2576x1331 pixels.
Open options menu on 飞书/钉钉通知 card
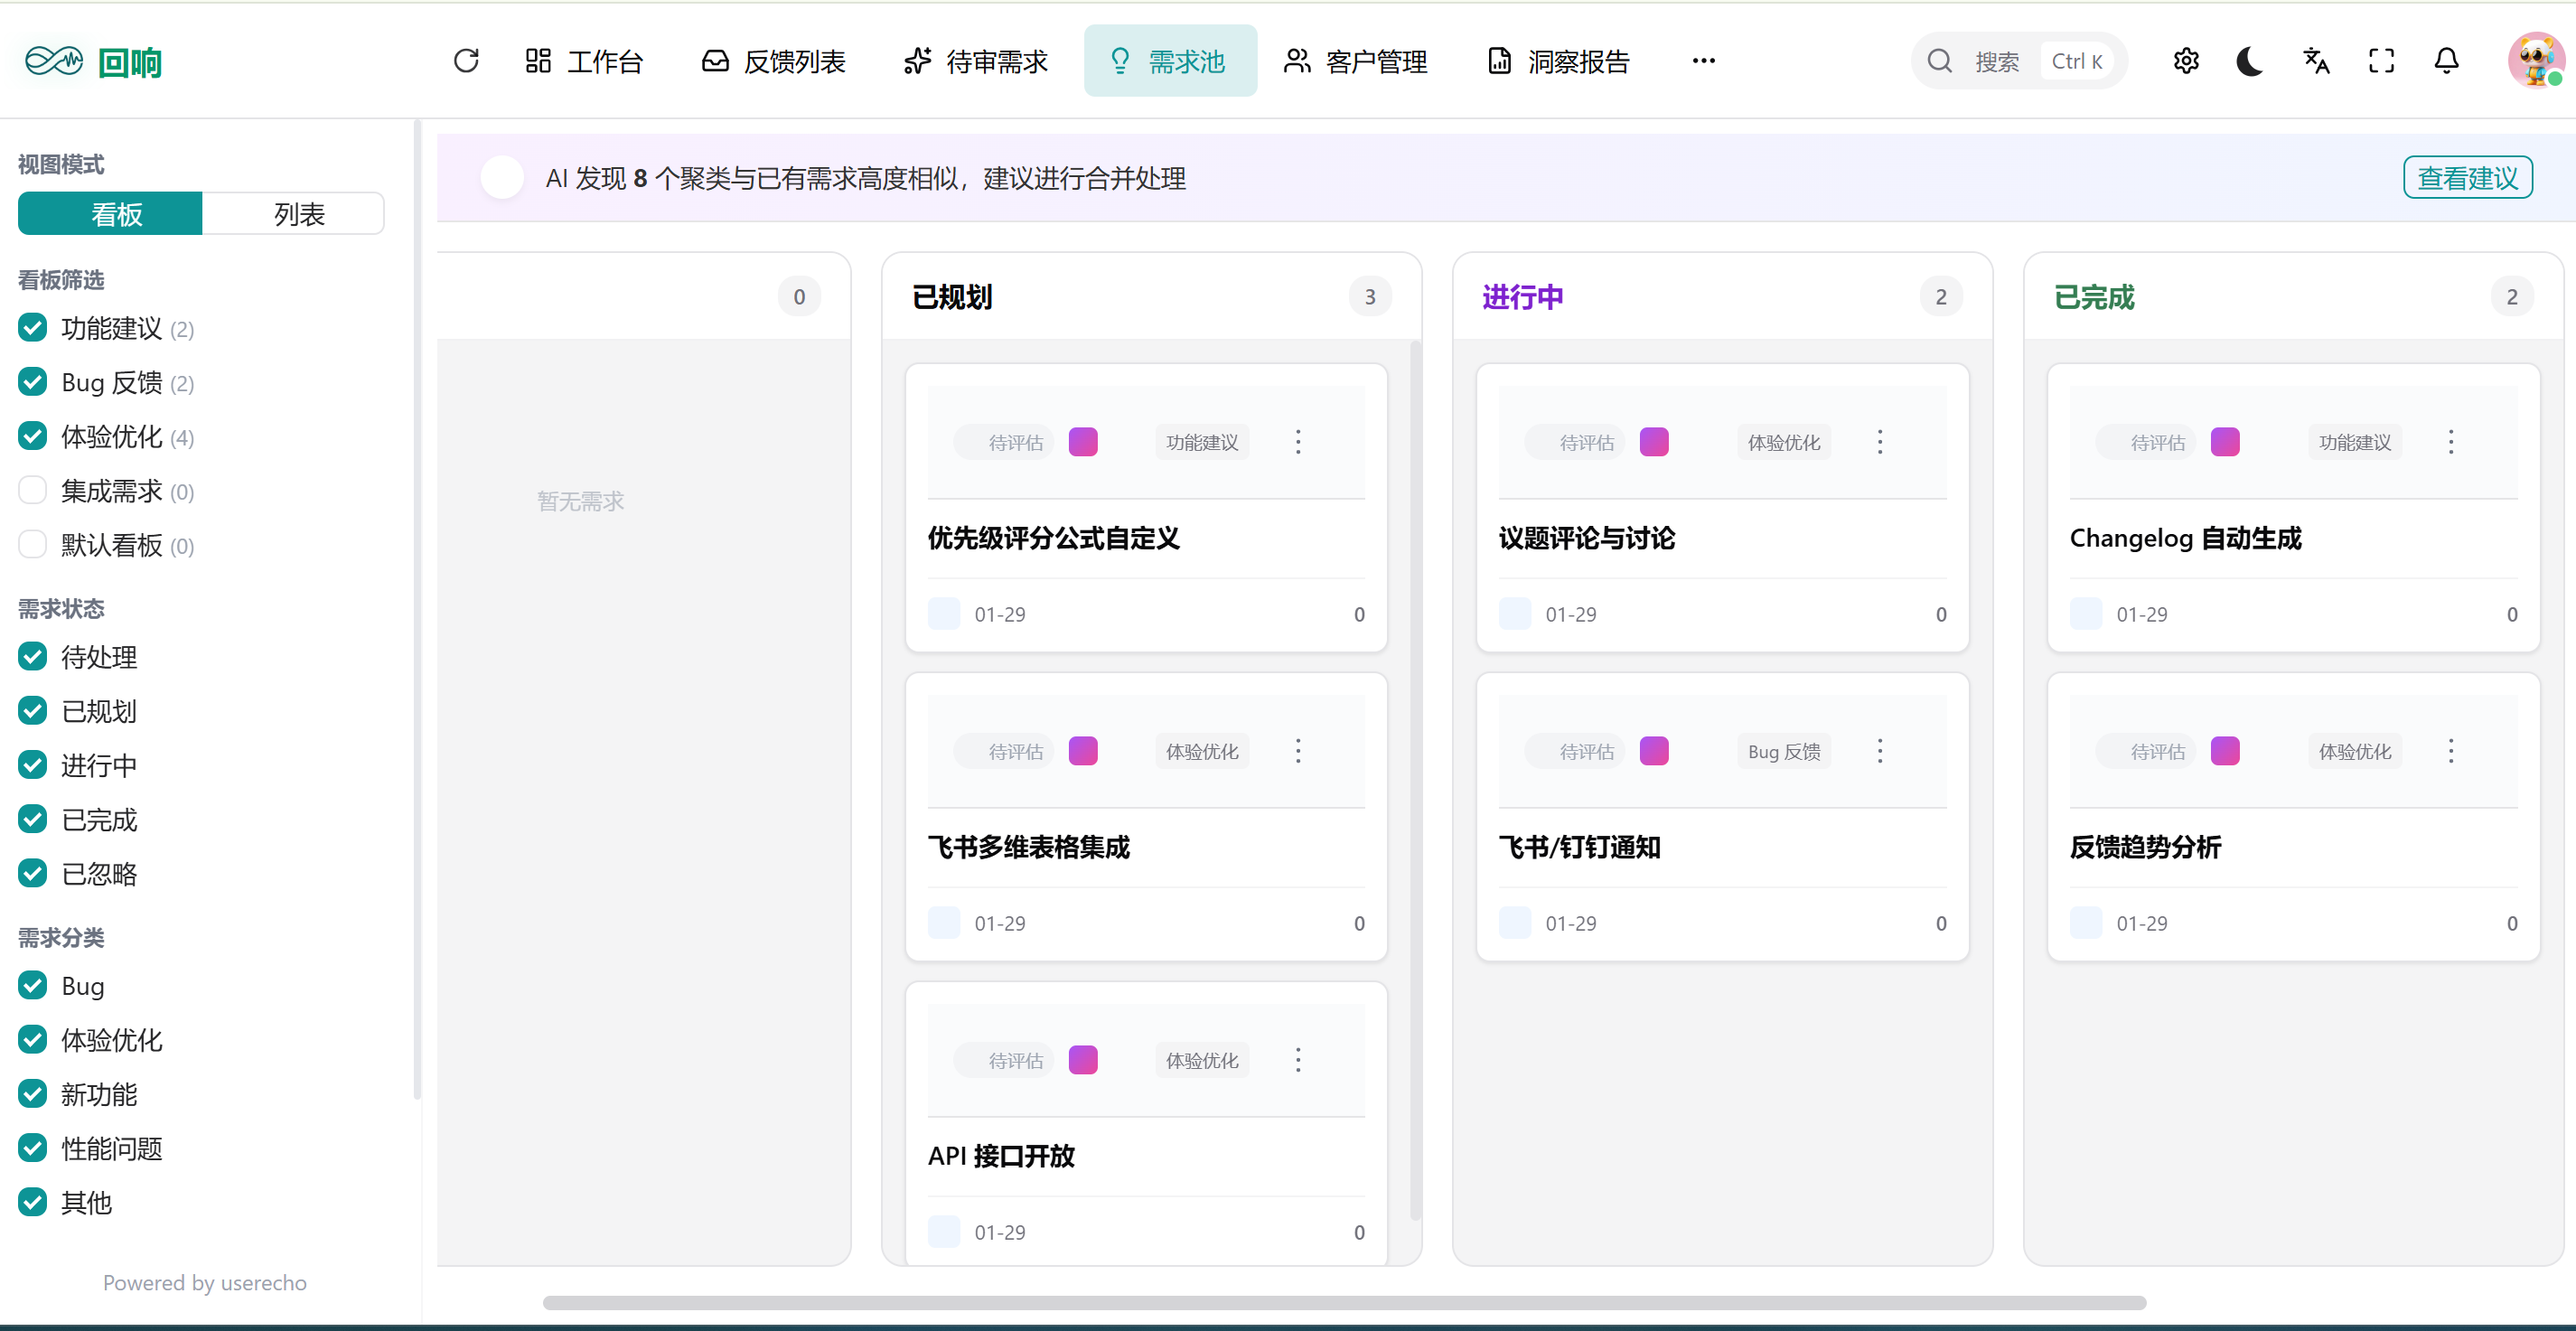click(x=1879, y=751)
